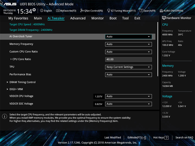This screenshot has height=146, width=195.
Task: Open VDDCR CPU Voltage dropdown
Action: point(128,96)
